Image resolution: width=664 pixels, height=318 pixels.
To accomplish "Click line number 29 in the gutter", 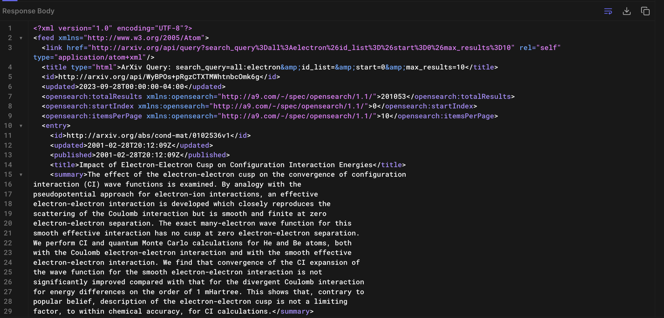I will pyautogui.click(x=8, y=311).
